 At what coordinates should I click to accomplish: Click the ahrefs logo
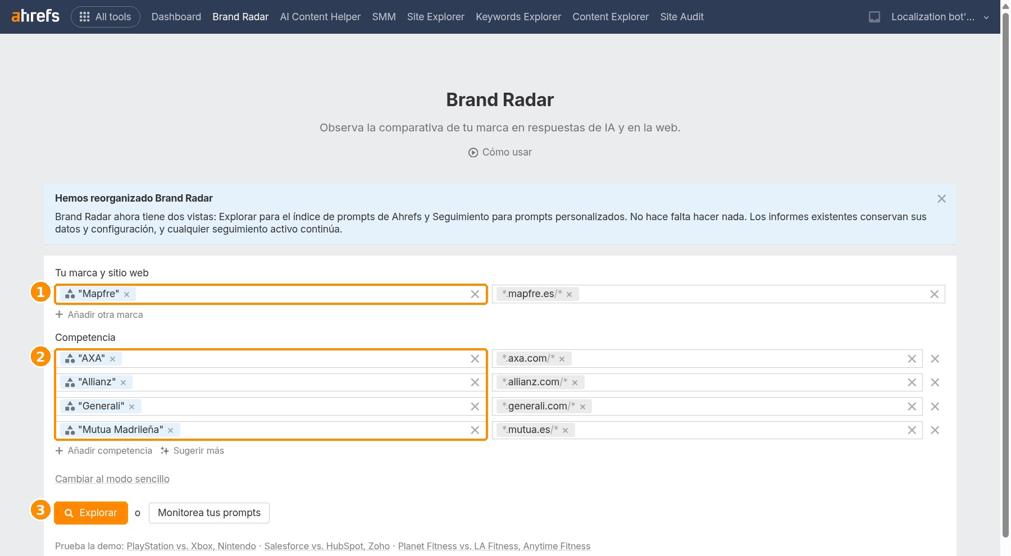point(35,16)
